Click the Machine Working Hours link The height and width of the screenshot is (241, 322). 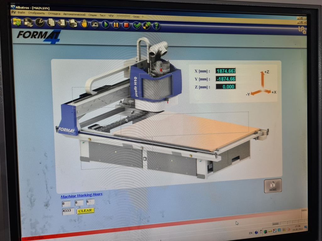[x=81, y=195]
